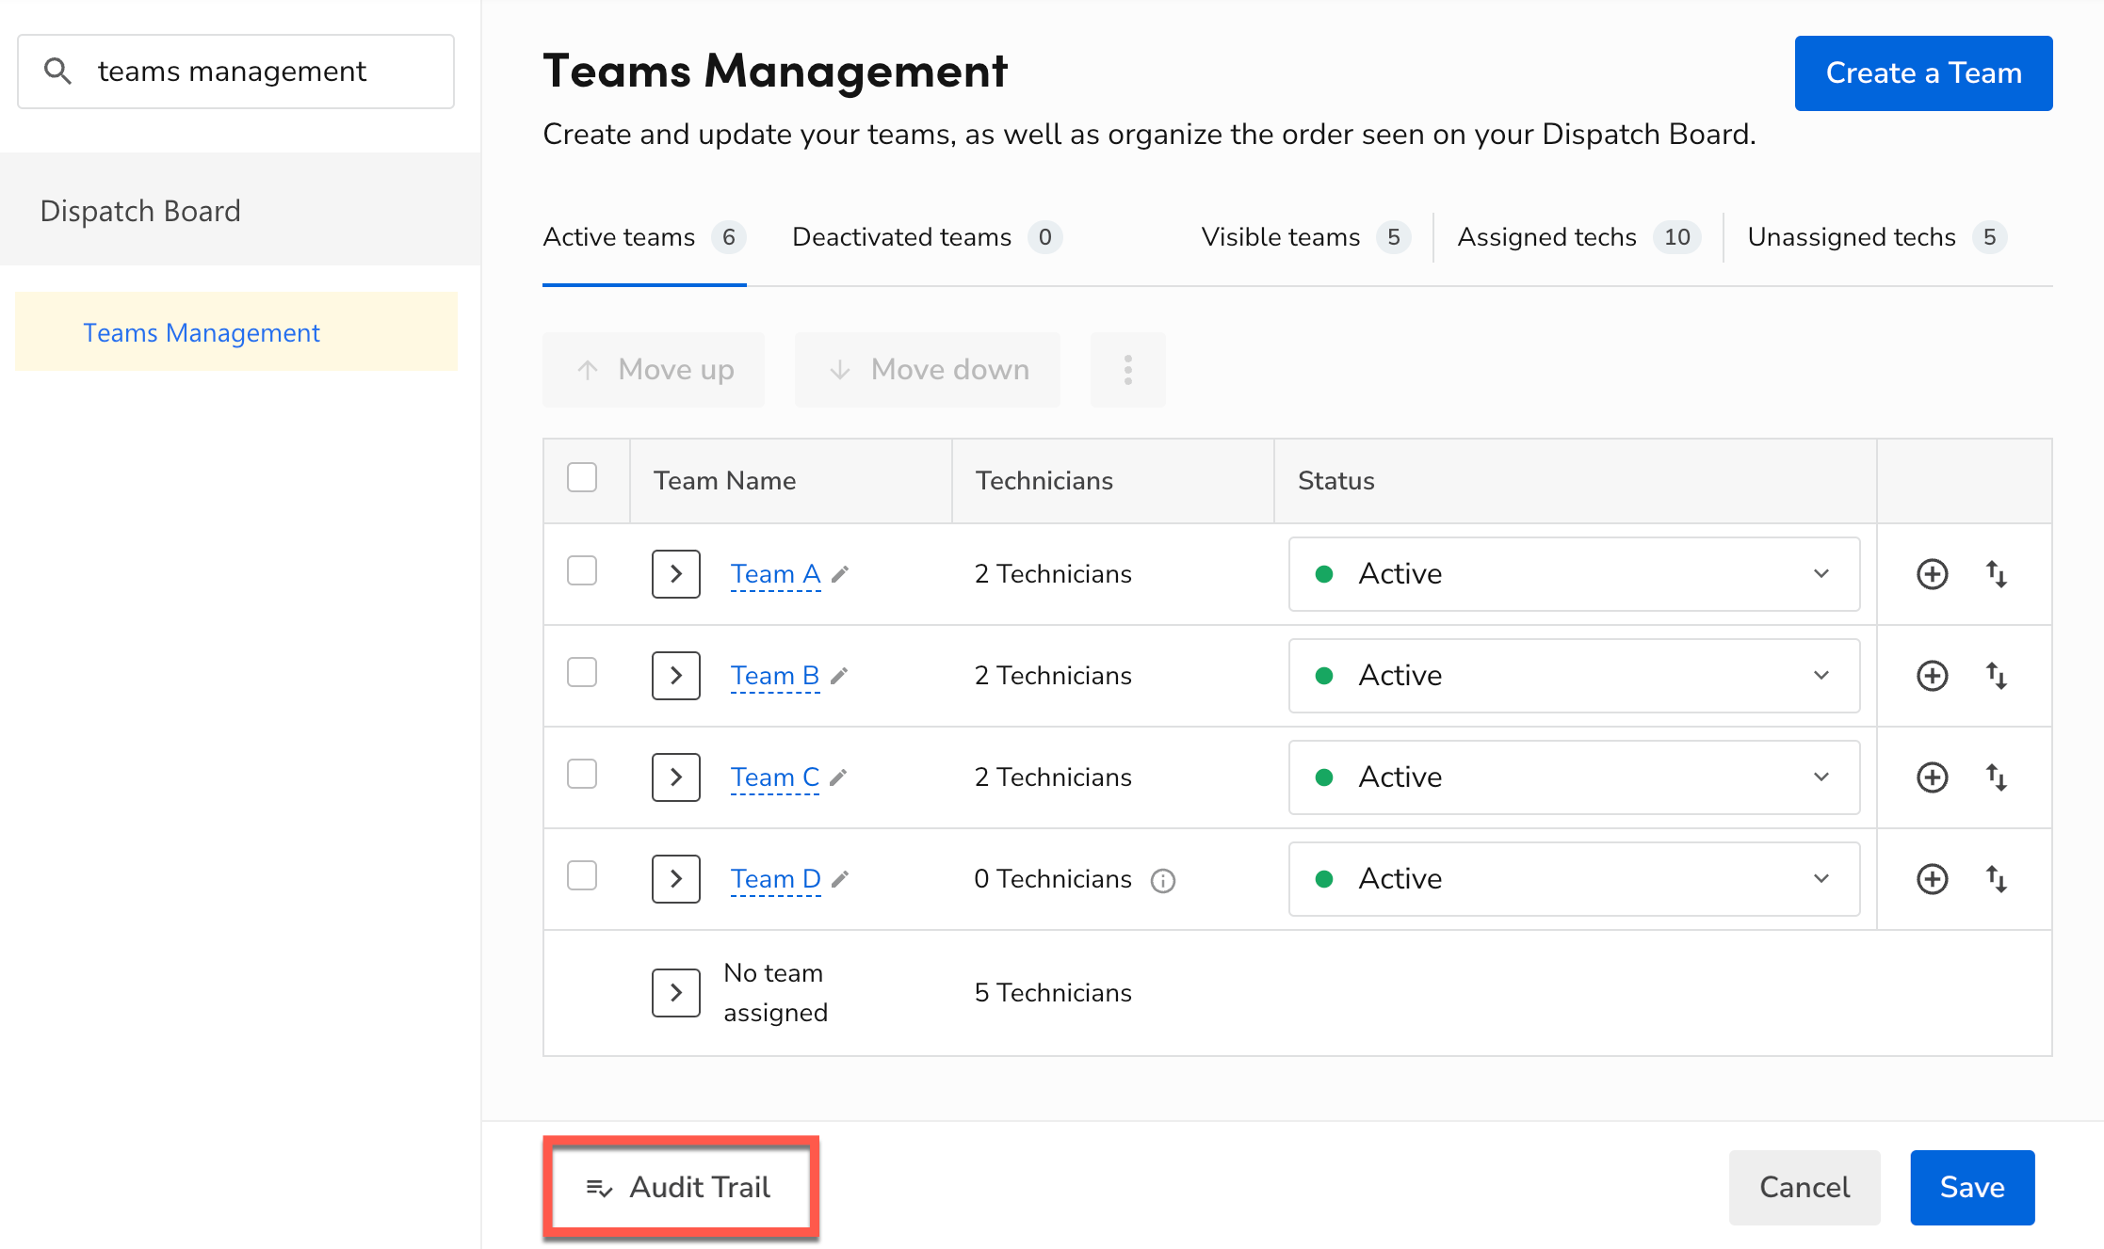The image size is (2104, 1249).
Task: Toggle the select-all checkbox in the table header
Action: point(583,477)
